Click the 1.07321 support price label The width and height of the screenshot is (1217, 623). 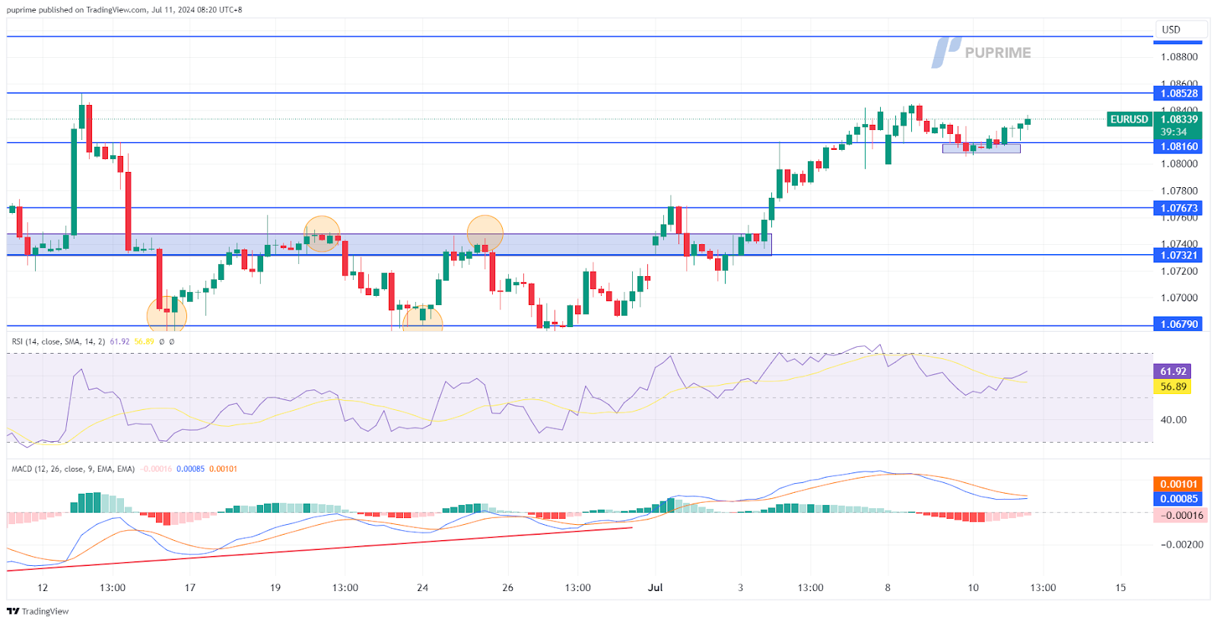[1178, 256]
